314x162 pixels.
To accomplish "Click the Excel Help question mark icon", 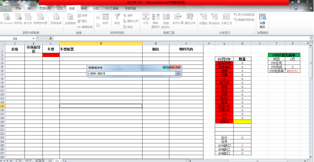I will [296, 8].
